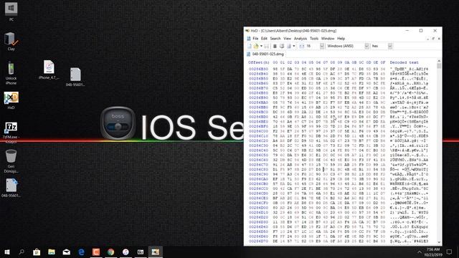Expand the disk image icon dropdown arrow
This screenshot has width=459, height=258.
(294, 46)
